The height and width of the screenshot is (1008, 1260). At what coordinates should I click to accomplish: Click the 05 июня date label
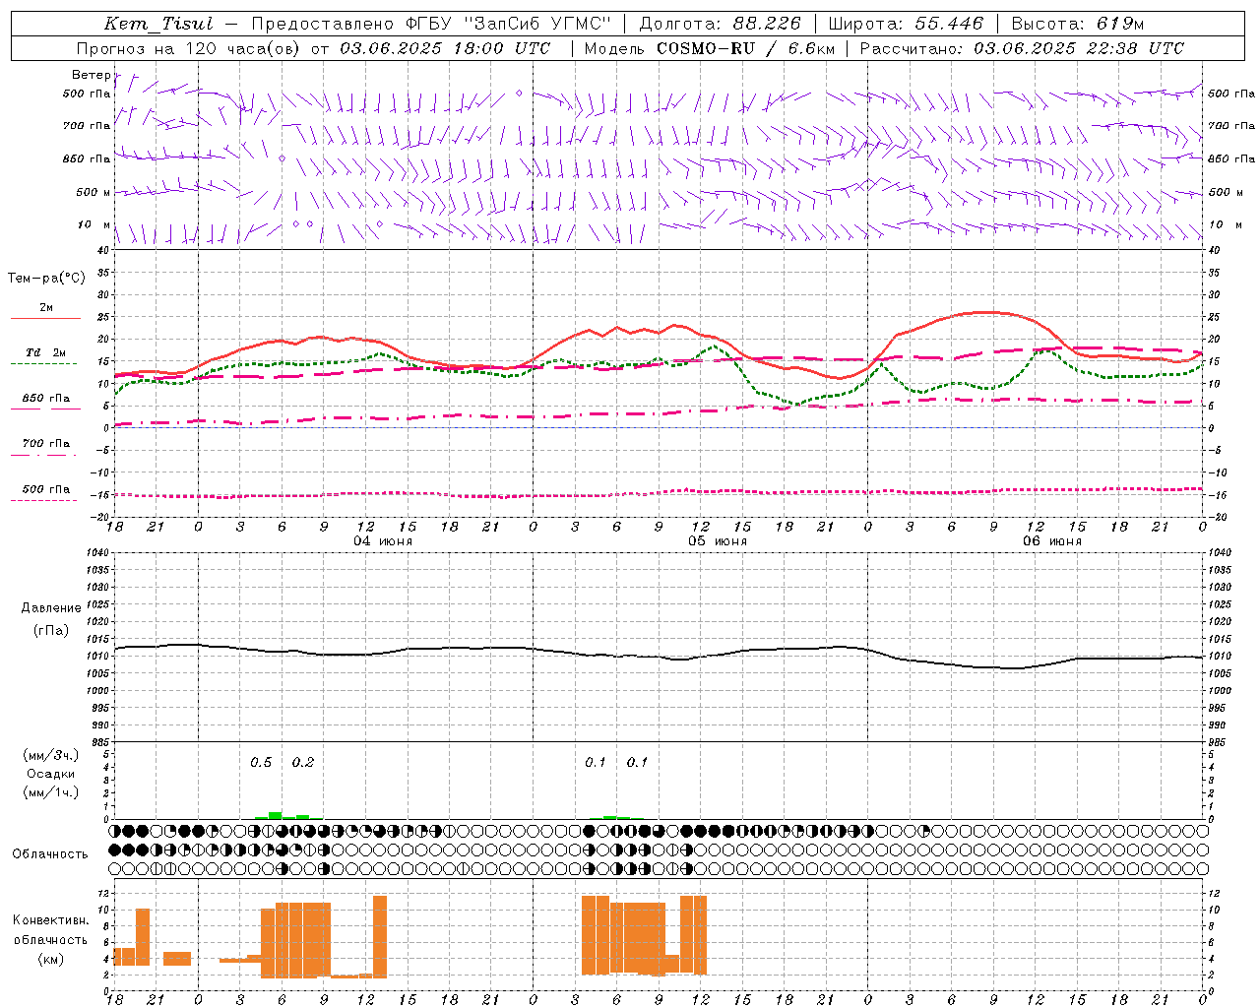(x=718, y=541)
